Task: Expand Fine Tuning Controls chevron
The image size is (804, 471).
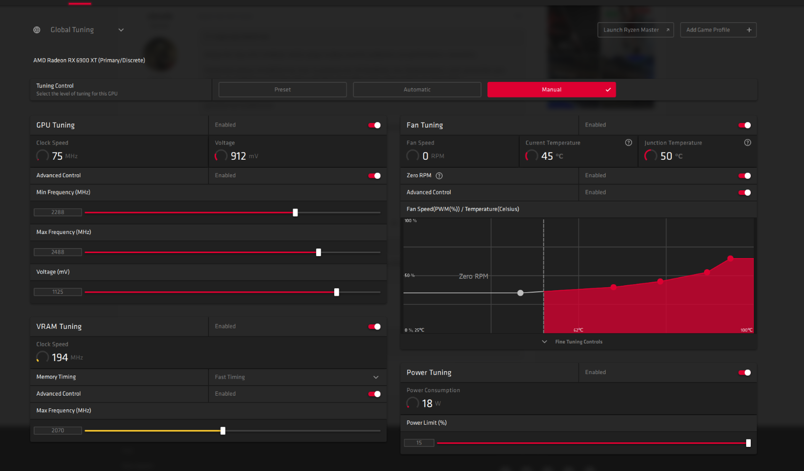Action: [544, 341]
